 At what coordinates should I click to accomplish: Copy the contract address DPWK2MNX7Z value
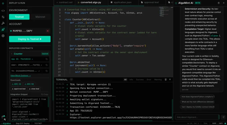point(47,65)
